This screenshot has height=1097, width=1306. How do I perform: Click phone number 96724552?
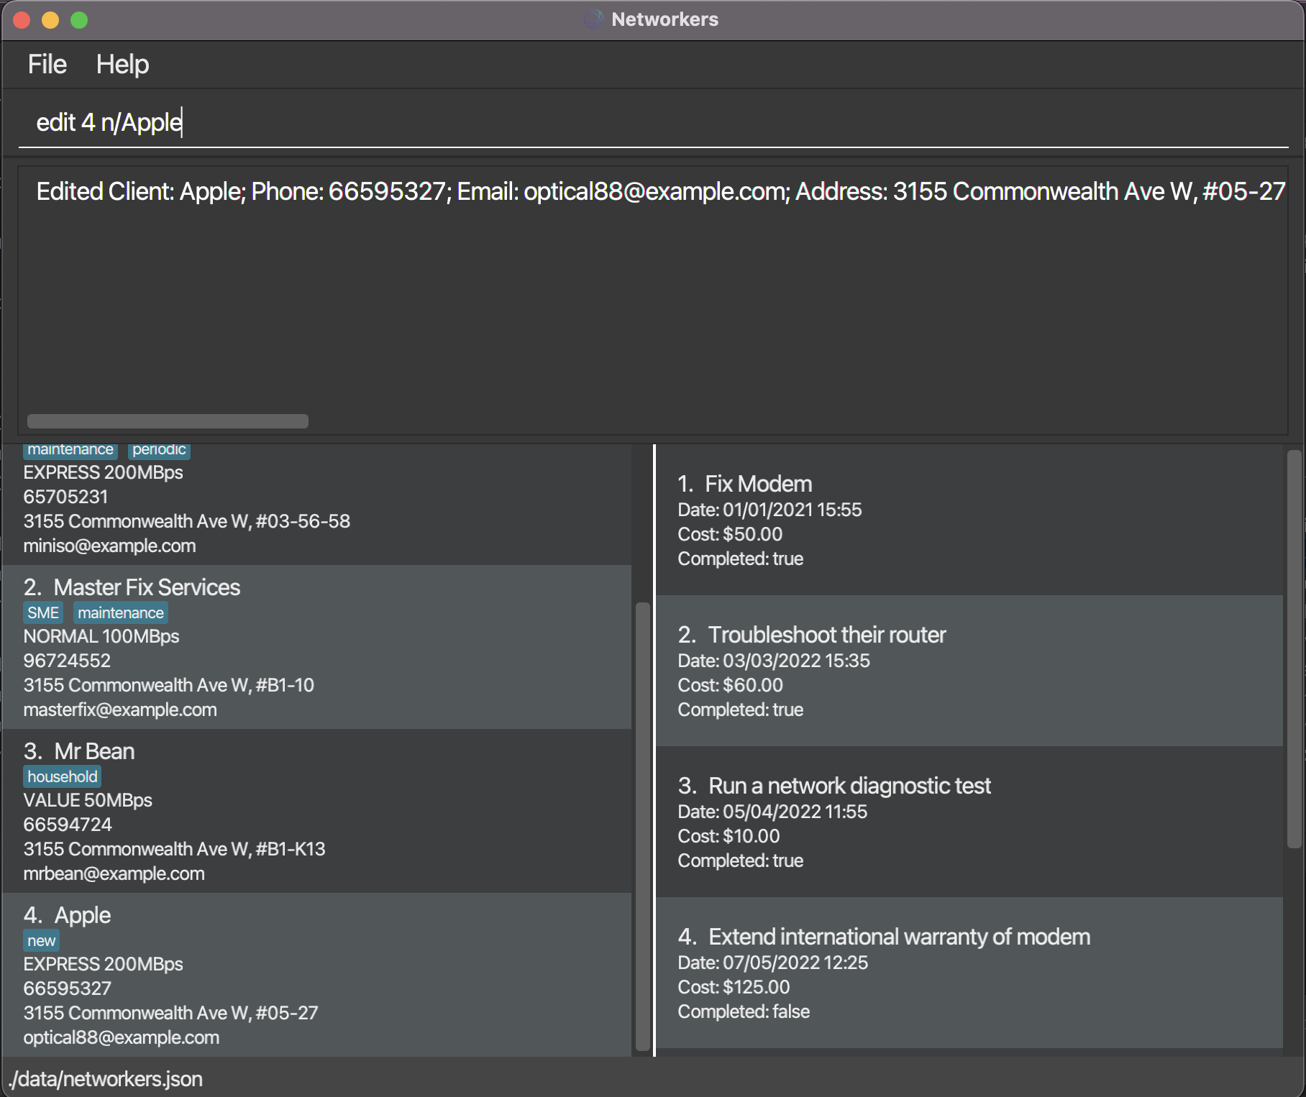[x=67, y=661]
